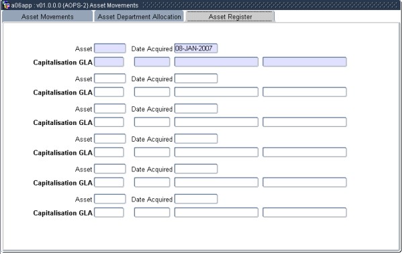403x254 pixels.
Task: Click third Capitalisation GLA box in fifth record
Action: click(x=216, y=182)
